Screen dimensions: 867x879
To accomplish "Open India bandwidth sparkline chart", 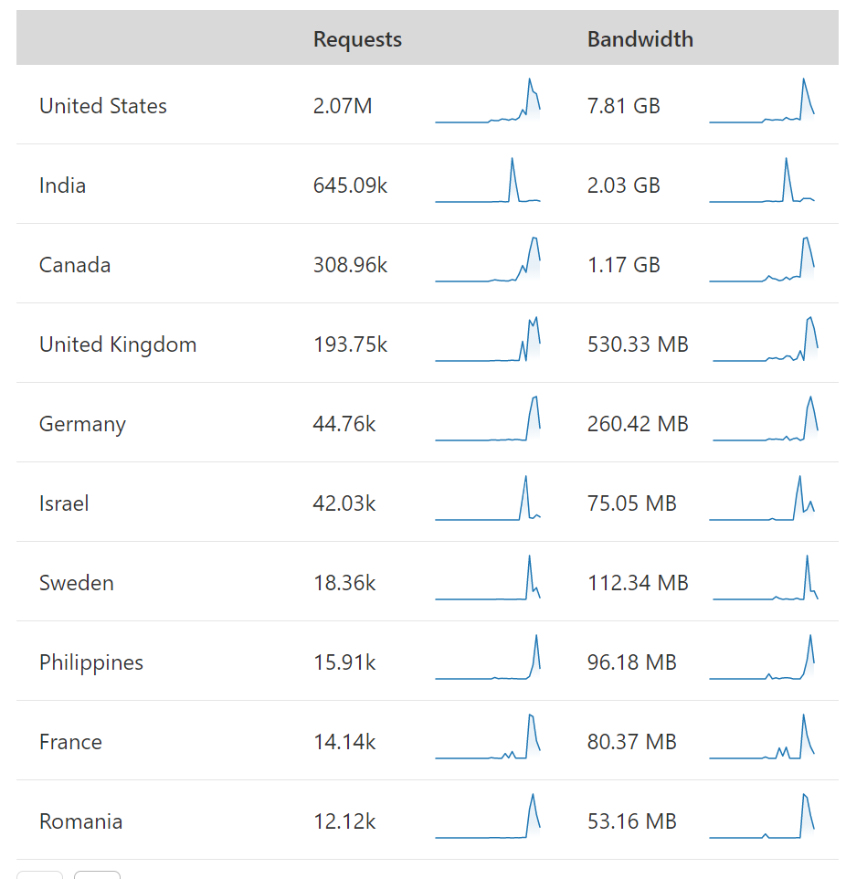I will (762, 180).
